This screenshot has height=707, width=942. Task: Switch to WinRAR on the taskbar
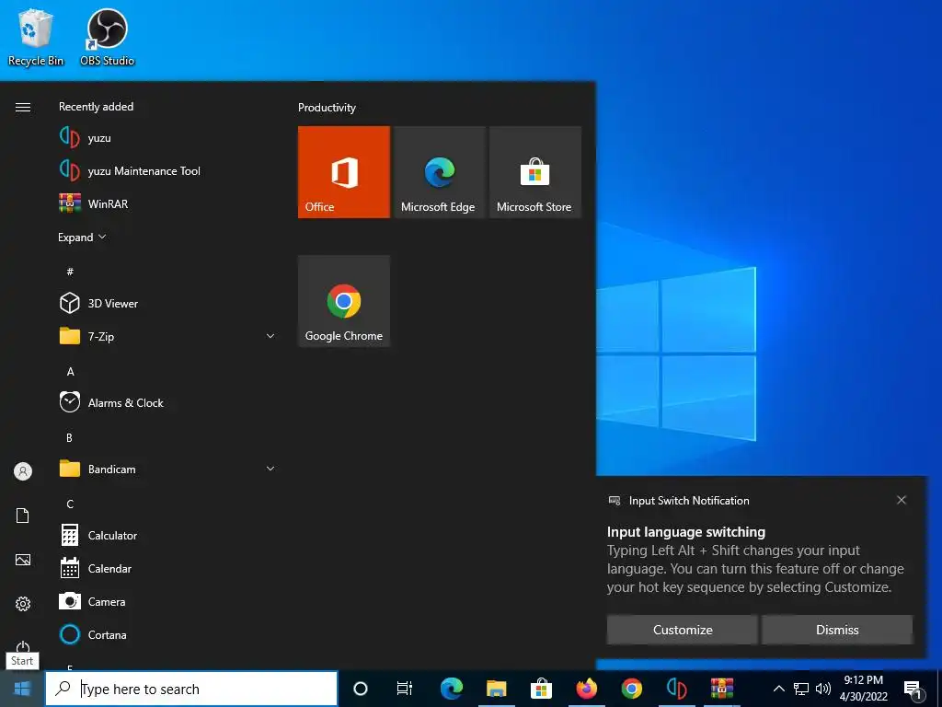(721, 689)
